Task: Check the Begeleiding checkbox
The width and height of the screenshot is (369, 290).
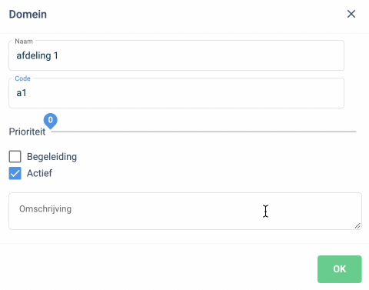Action: (x=15, y=156)
